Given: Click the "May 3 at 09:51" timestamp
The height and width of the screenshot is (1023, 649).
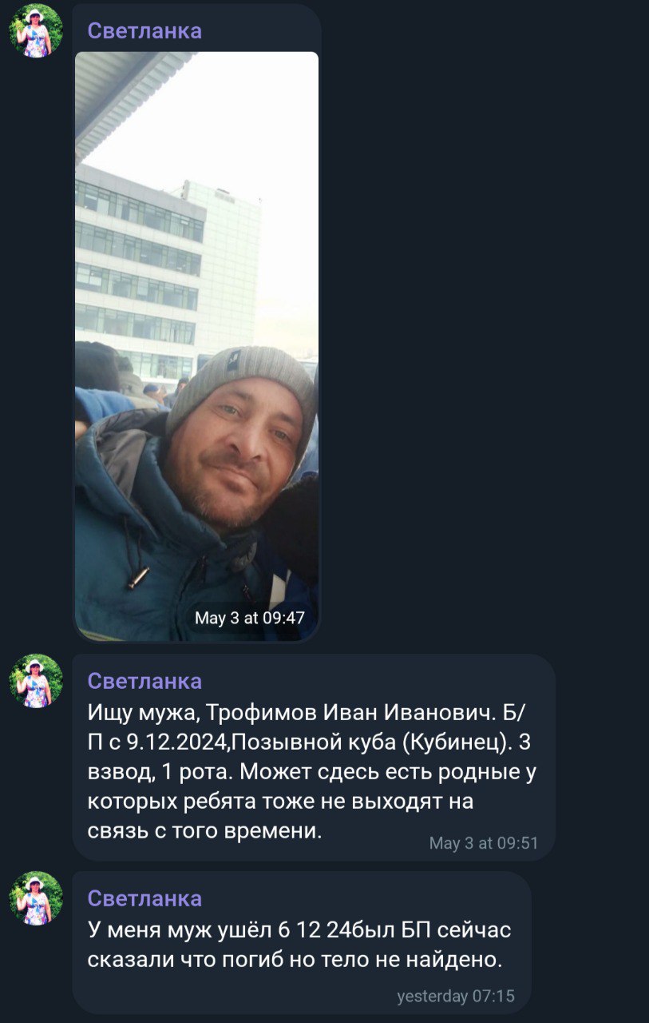Looking at the screenshot, I should (x=484, y=843).
